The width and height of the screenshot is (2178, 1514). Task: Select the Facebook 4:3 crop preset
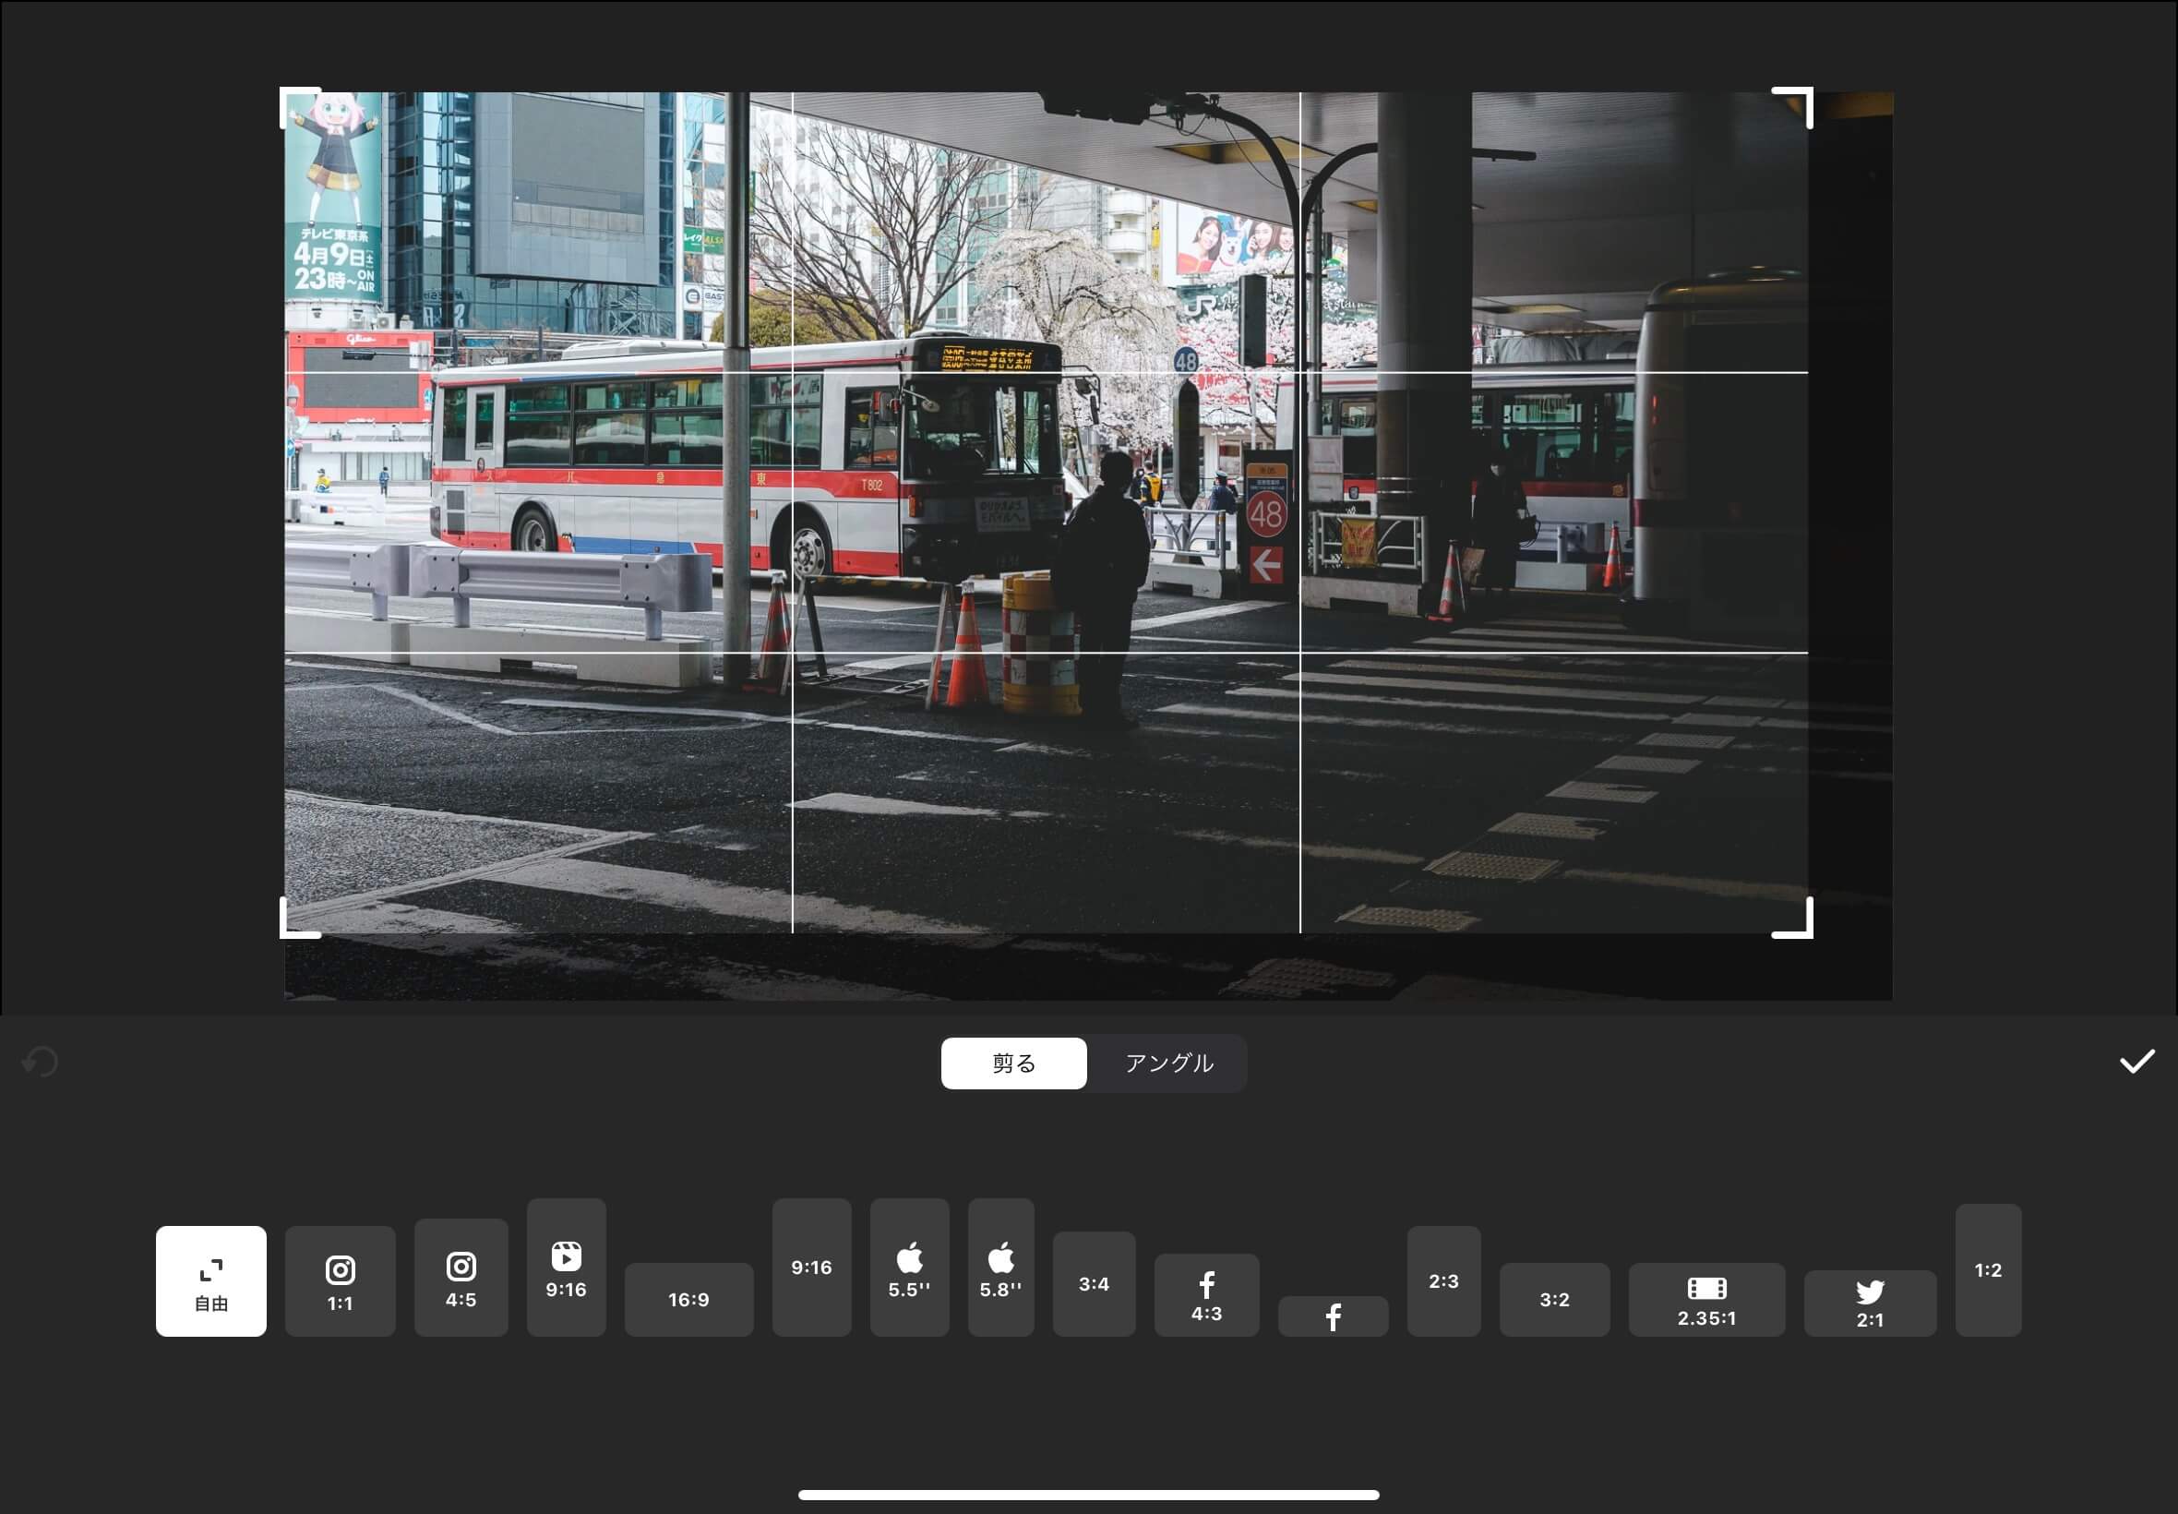point(1206,1295)
